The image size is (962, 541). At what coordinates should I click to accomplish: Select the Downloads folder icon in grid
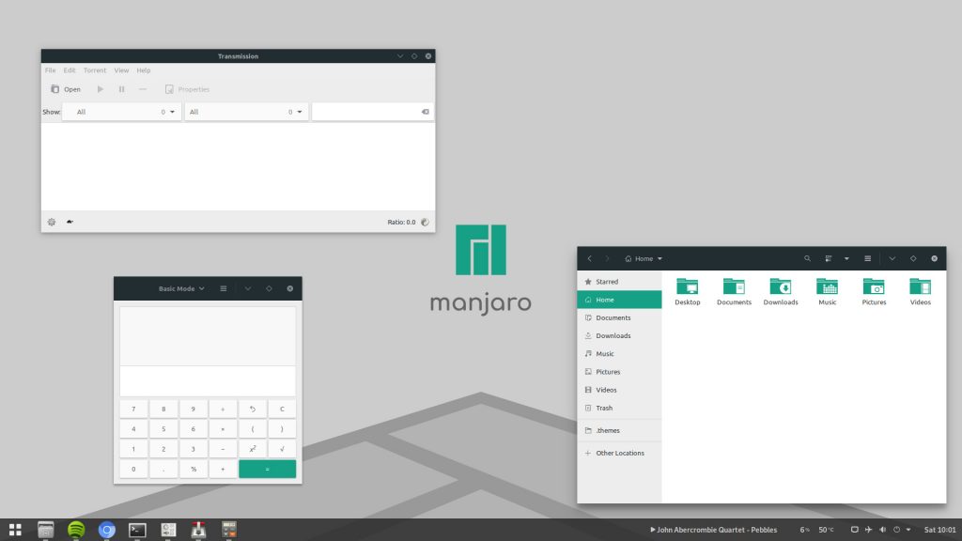pos(781,291)
